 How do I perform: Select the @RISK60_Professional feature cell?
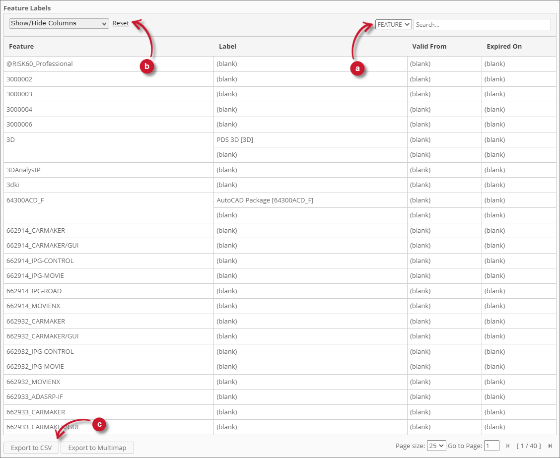[109, 64]
